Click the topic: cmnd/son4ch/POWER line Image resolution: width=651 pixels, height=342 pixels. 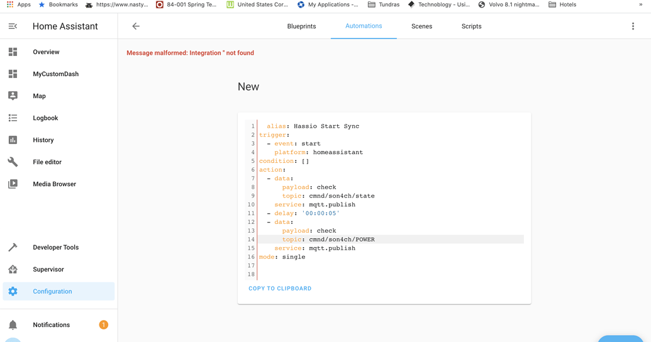[x=328, y=240]
